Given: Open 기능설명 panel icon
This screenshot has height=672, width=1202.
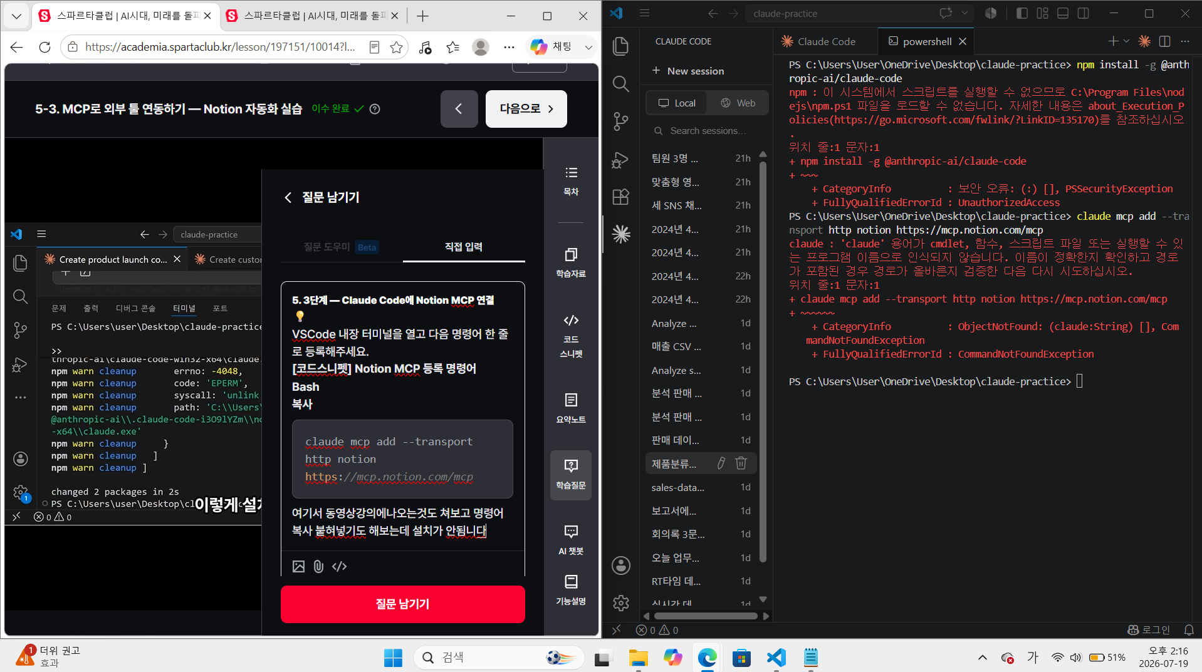Looking at the screenshot, I should point(571,590).
